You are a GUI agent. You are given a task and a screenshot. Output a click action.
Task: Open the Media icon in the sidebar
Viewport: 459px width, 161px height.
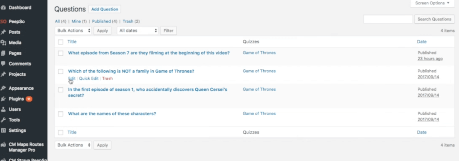click(3, 43)
